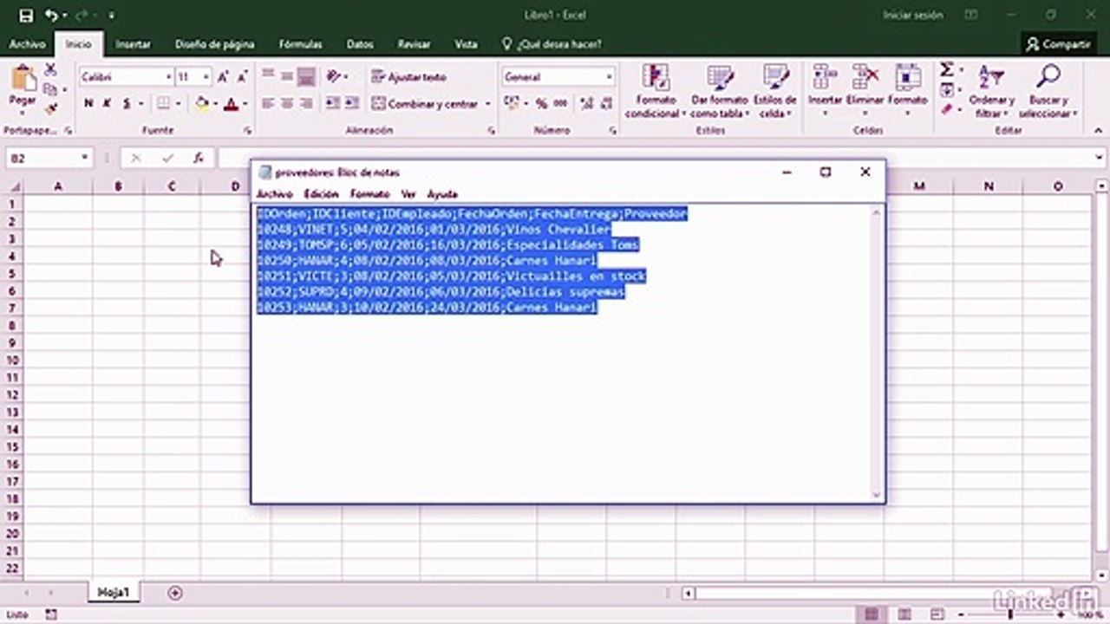Toggle bold (N) formatting

click(88, 104)
